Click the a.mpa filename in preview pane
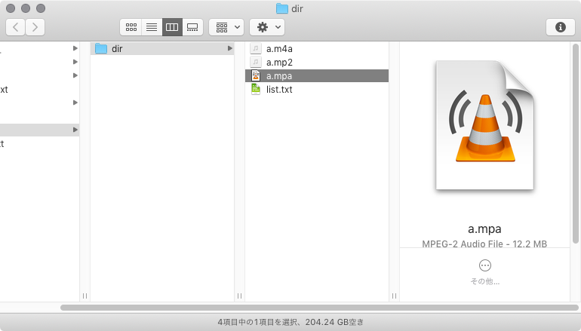581x331 pixels. tap(484, 229)
